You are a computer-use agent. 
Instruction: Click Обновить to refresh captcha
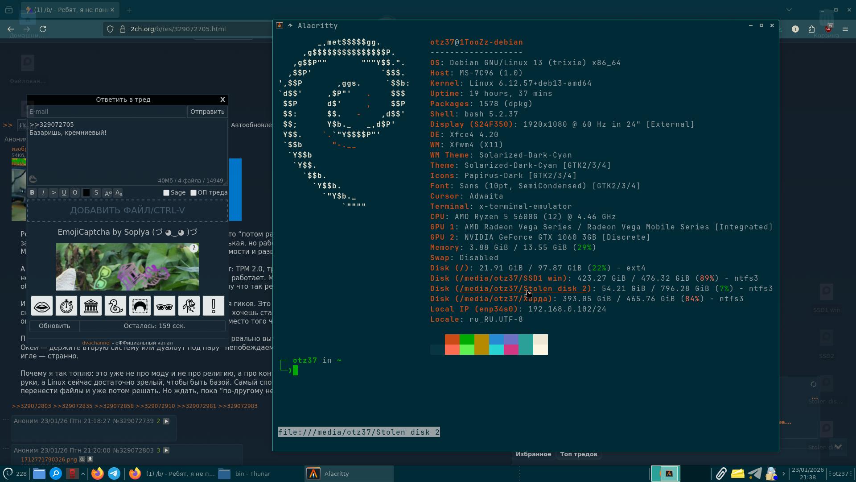tap(54, 326)
